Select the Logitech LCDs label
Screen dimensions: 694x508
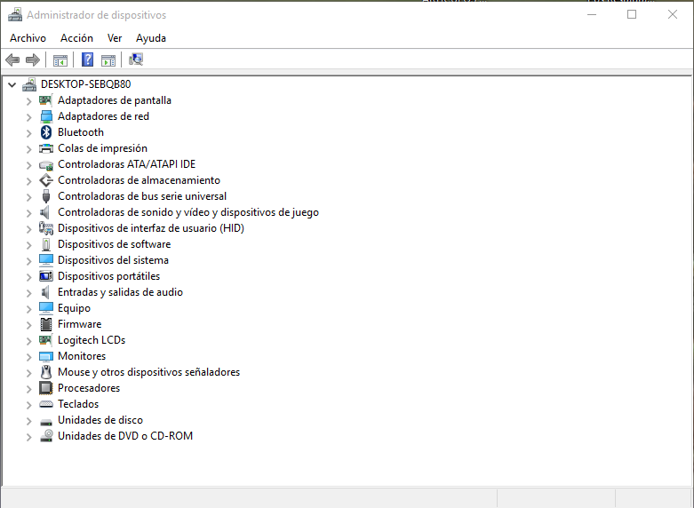click(x=92, y=340)
